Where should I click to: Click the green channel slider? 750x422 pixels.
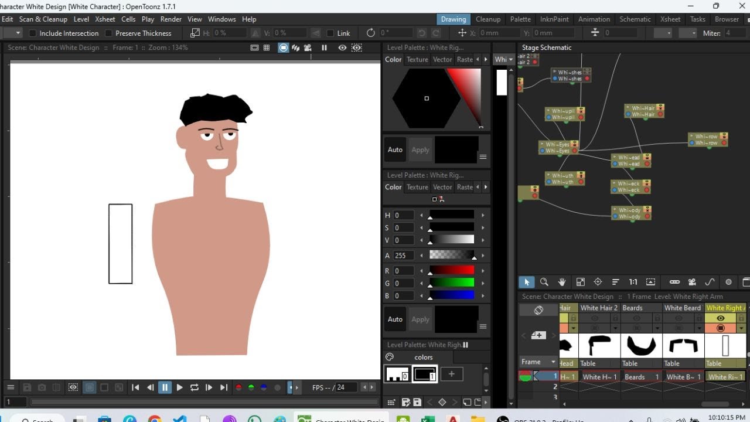tap(452, 284)
